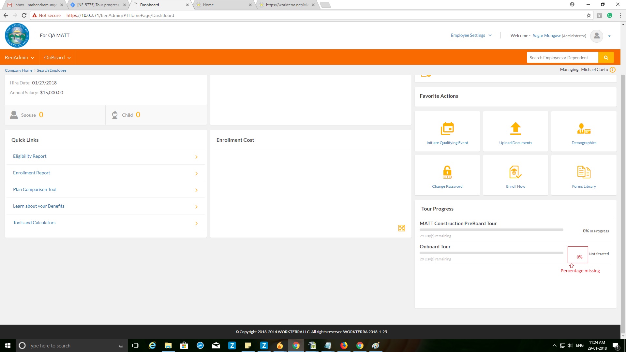Image resolution: width=626 pixels, height=352 pixels.
Task: Expand the OnBoard menu
Action: pos(57,58)
